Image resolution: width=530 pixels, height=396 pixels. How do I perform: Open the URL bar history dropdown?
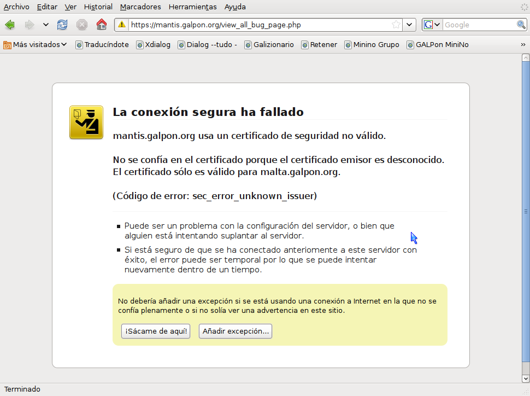tap(409, 25)
